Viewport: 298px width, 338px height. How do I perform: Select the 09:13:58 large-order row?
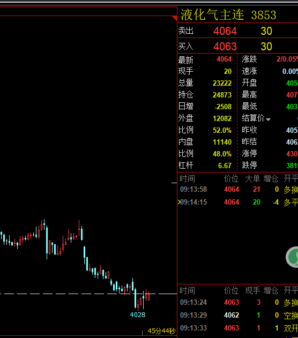click(237, 190)
